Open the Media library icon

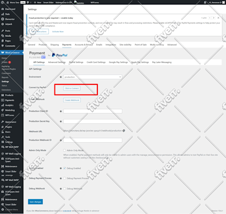3,36
